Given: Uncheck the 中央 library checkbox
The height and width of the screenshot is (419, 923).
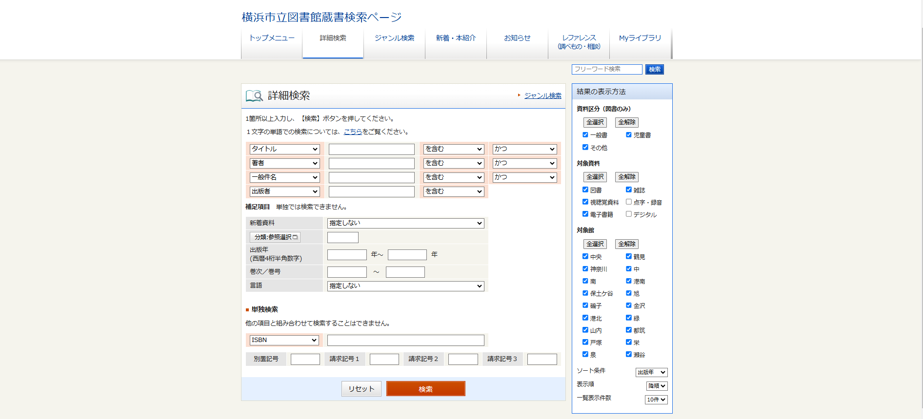Looking at the screenshot, I should [585, 256].
